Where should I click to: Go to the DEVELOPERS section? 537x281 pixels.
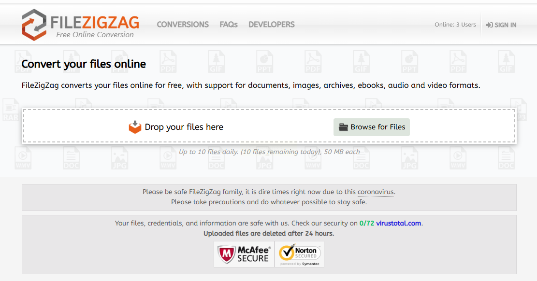[272, 25]
